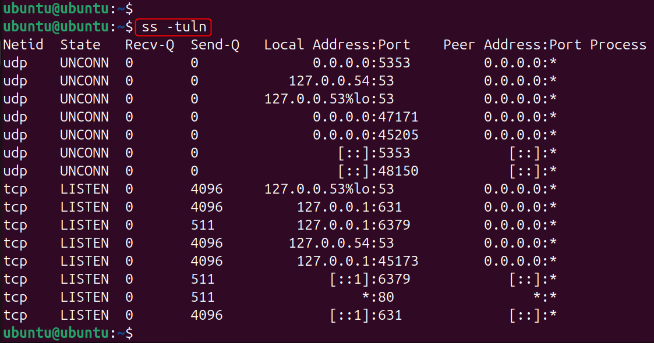
Task: Click 'udp' in the [::]:5353 row
Action: pyautogui.click(x=15, y=153)
